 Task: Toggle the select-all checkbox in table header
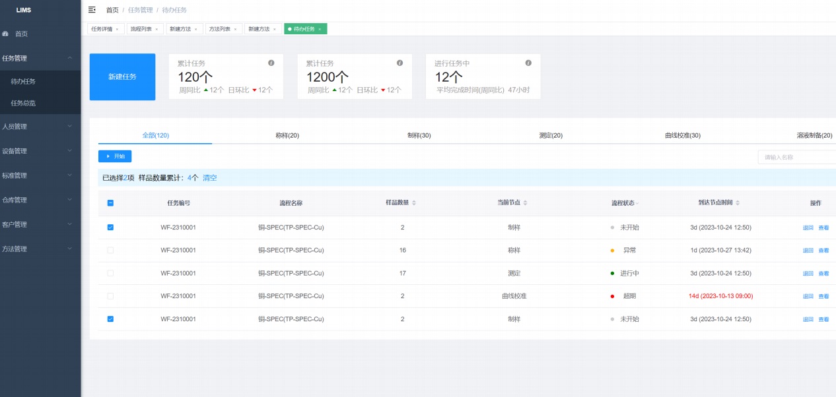point(110,203)
